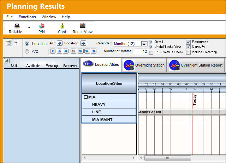This screenshot has height=163, width=226.
Task: Click the third left-arrow navigation button
Action: tap(66, 51)
